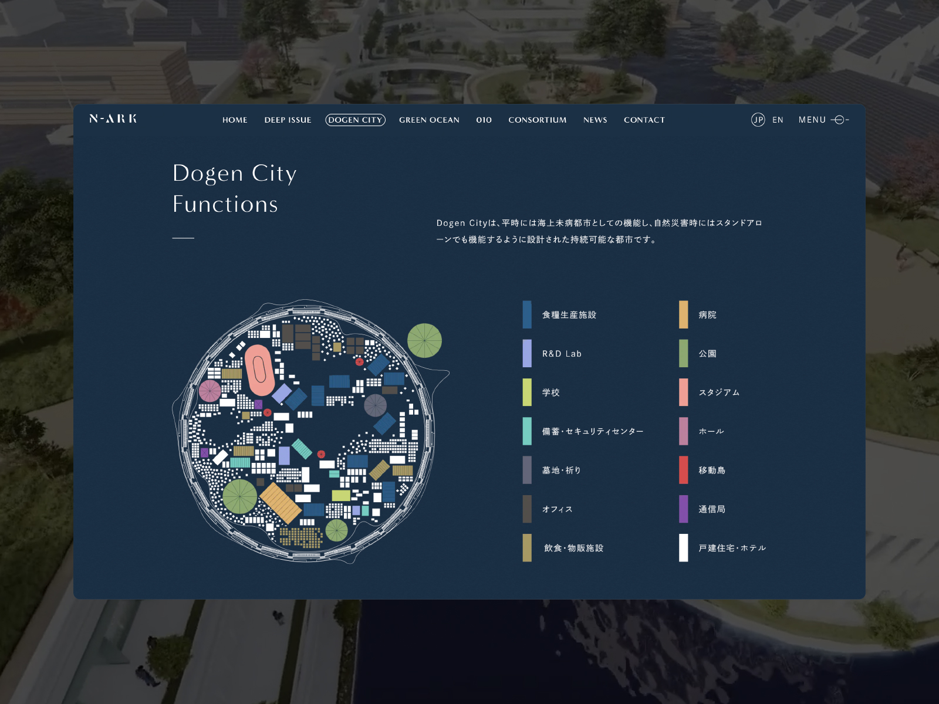Viewport: 939px width, 704px height.
Task: Click the dark gray オフィス swatch
Action: (527, 509)
